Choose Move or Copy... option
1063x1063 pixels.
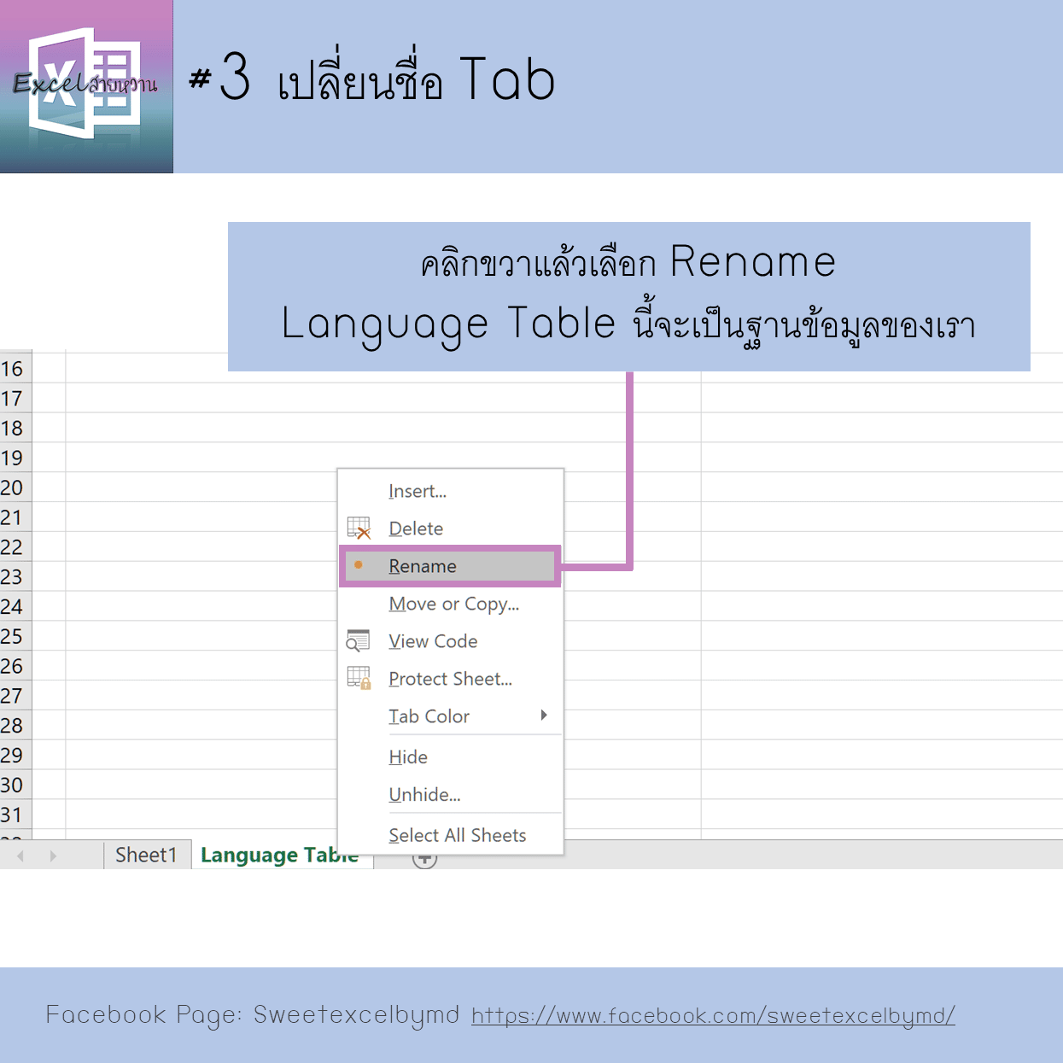[x=453, y=604]
